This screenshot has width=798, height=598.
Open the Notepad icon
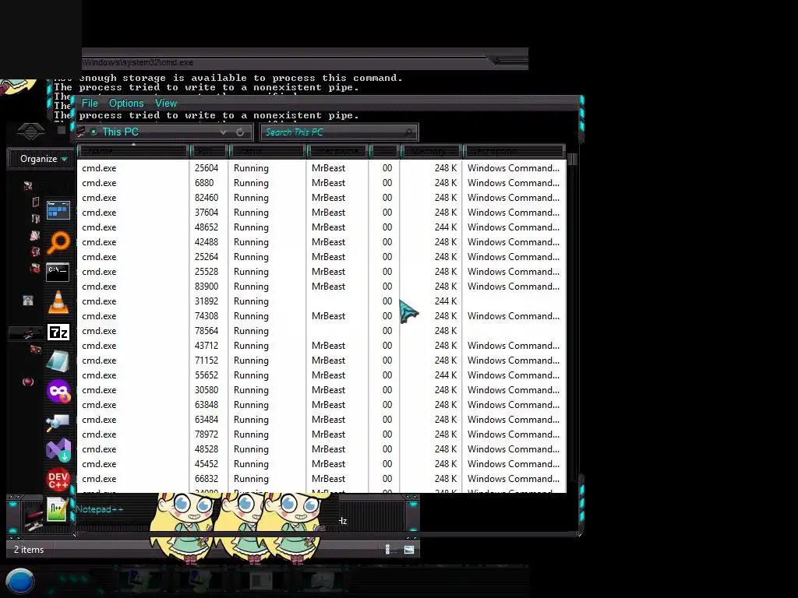click(58, 361)
